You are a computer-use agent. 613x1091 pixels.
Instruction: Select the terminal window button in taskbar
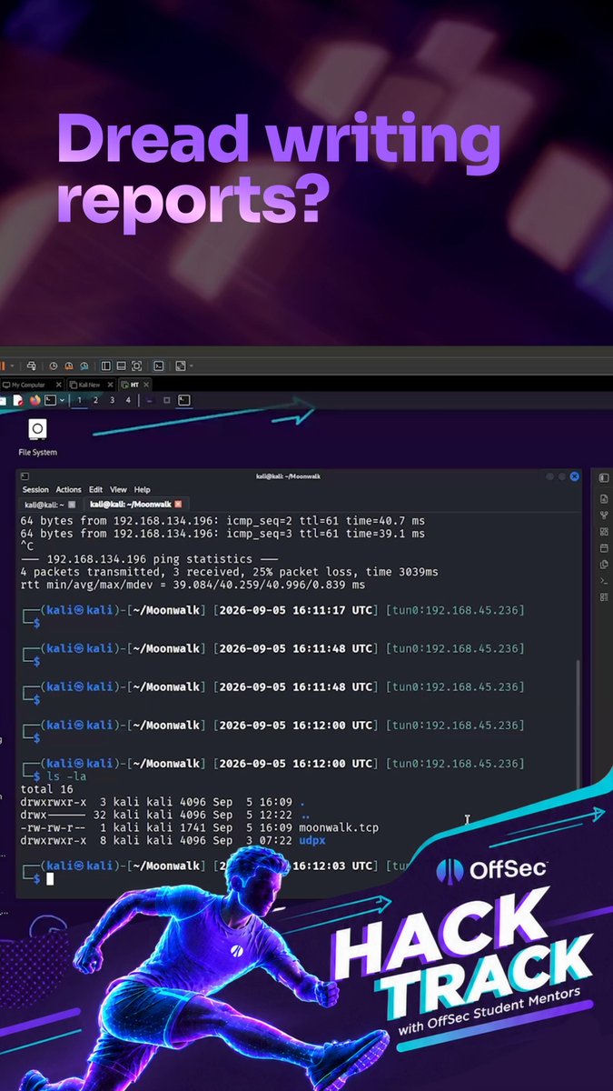tap(183, 400)
